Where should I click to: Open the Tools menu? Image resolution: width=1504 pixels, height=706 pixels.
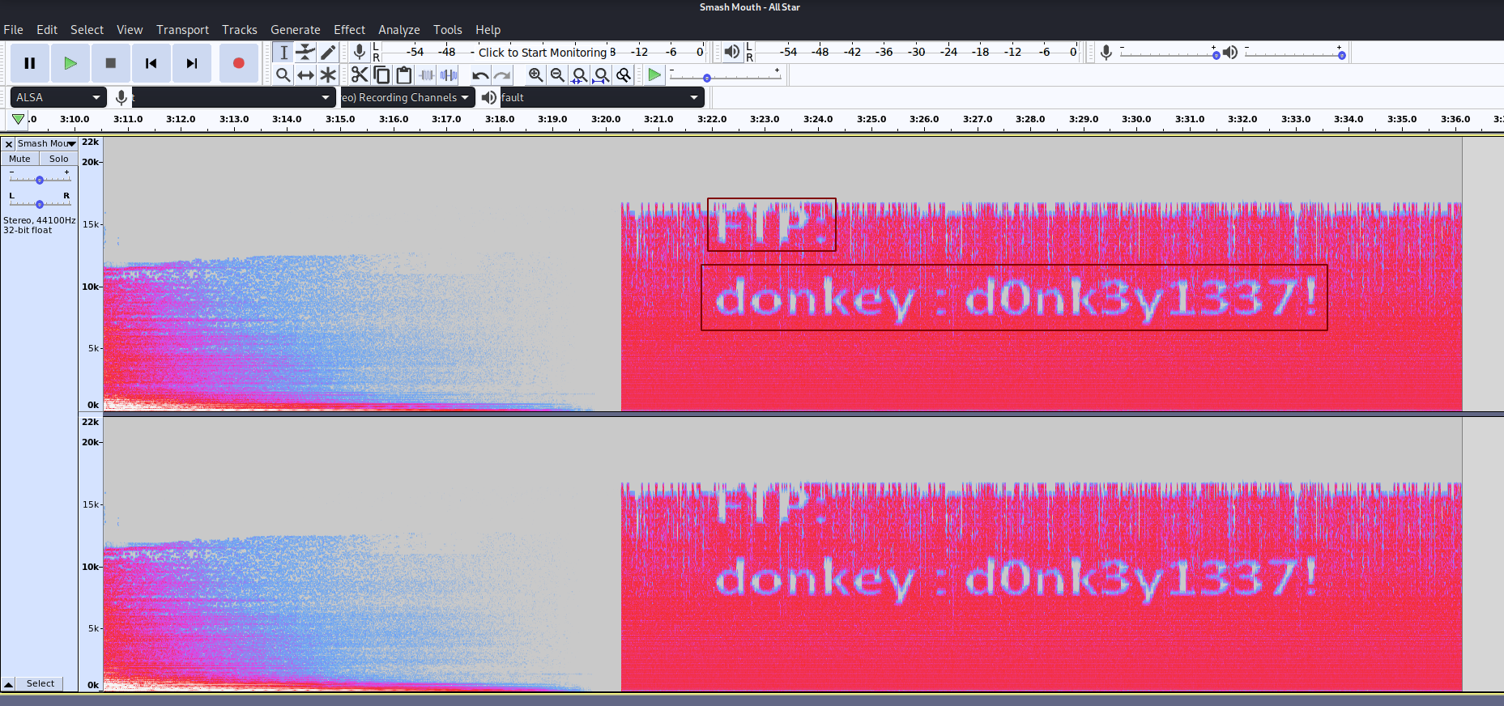(448, 30)
